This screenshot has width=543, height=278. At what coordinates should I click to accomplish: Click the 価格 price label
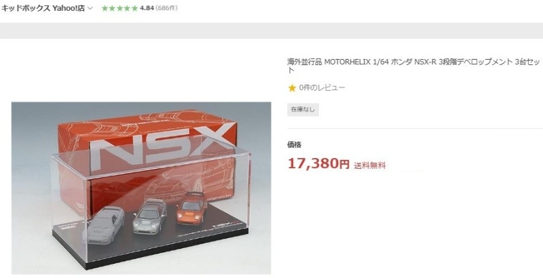coord(294,145)
